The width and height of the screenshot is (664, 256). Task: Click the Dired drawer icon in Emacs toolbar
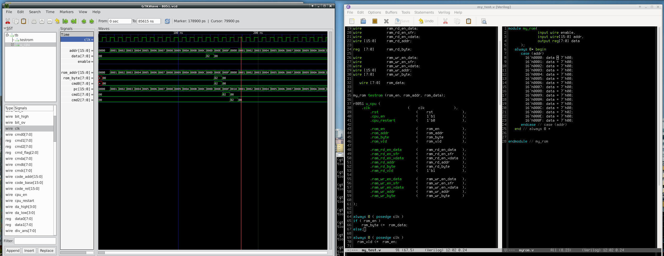(x=375, y=21)
